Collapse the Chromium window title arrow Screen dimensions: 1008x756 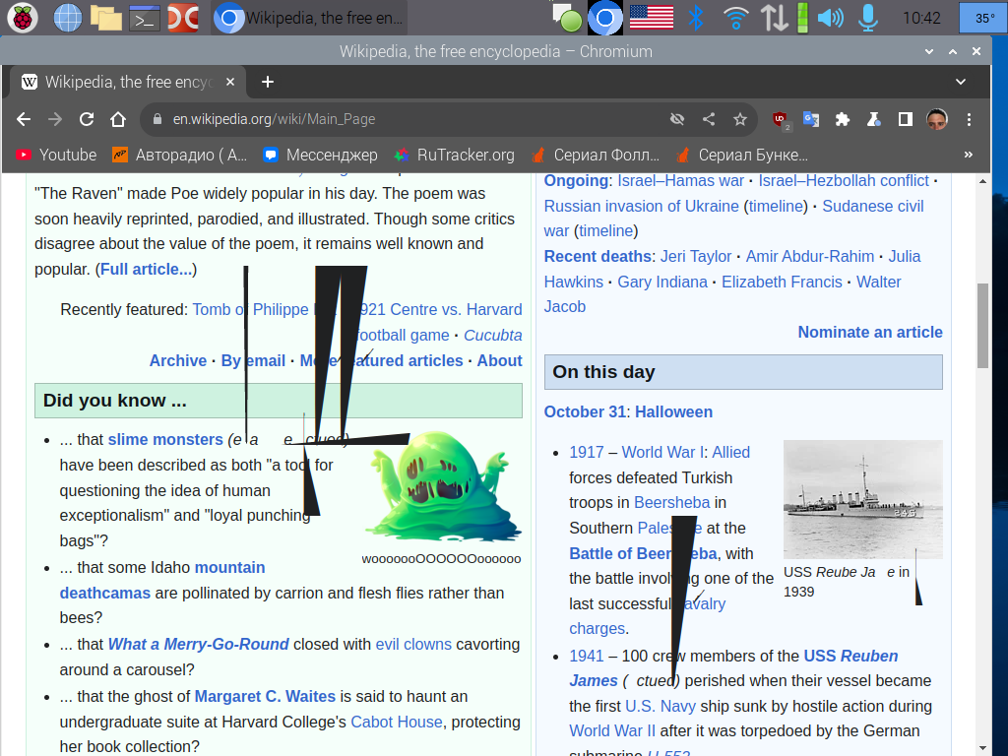929,51
